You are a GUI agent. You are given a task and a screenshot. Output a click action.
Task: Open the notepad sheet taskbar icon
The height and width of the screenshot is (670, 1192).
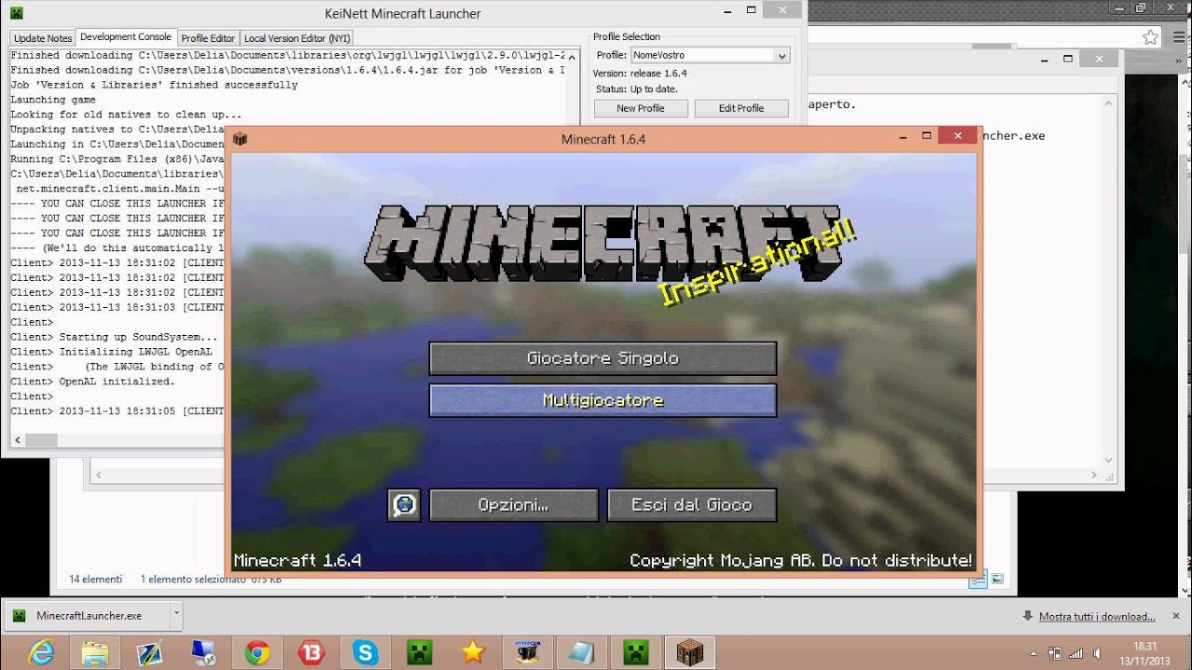pos(581,652)
